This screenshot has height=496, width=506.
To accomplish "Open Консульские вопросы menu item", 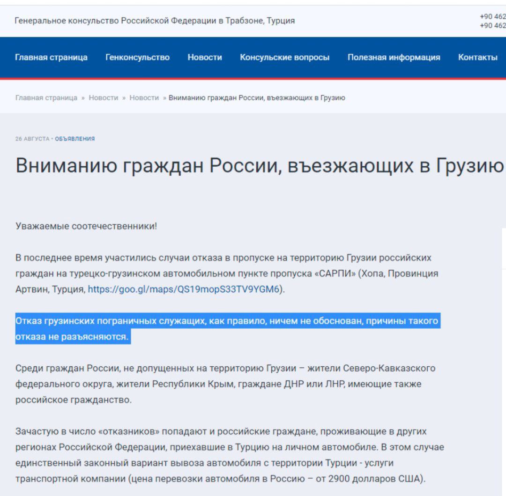I will [285, 57].
